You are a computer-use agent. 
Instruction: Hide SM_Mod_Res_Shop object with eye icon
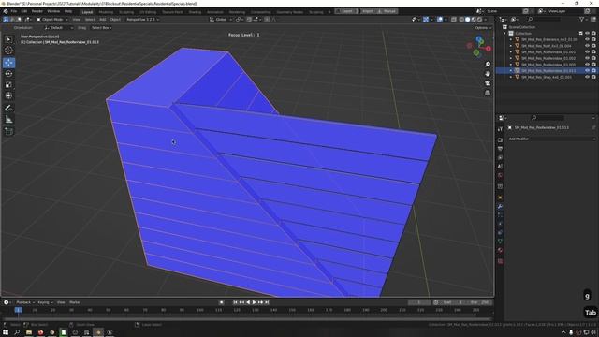[x=587, y=77]
